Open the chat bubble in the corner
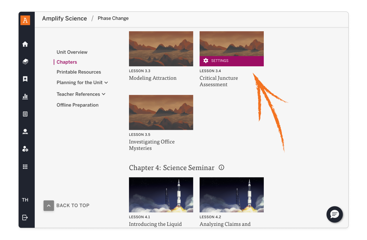Screen dimensions: 367x240 click(x=334, y=214)
